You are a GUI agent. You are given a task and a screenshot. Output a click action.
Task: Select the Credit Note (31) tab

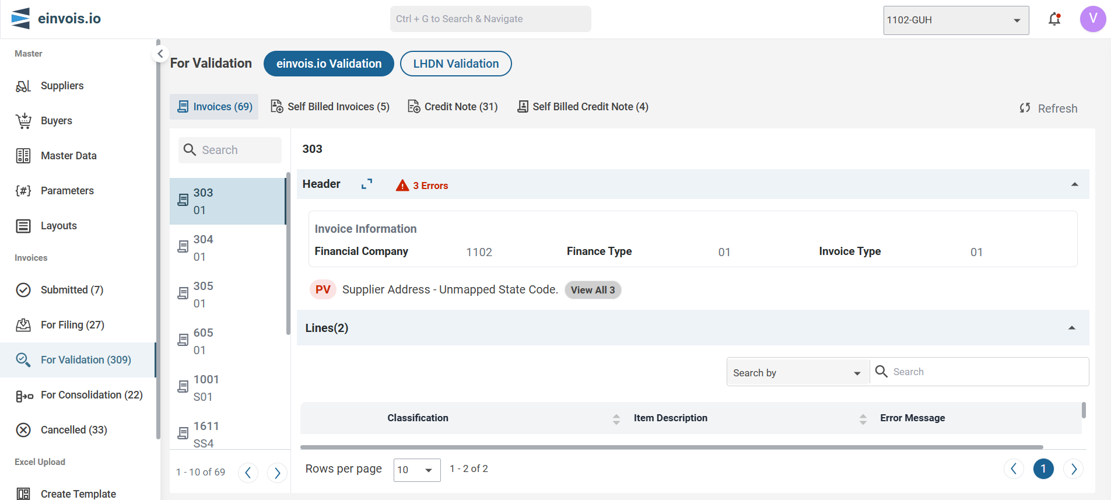coord(453,107)
